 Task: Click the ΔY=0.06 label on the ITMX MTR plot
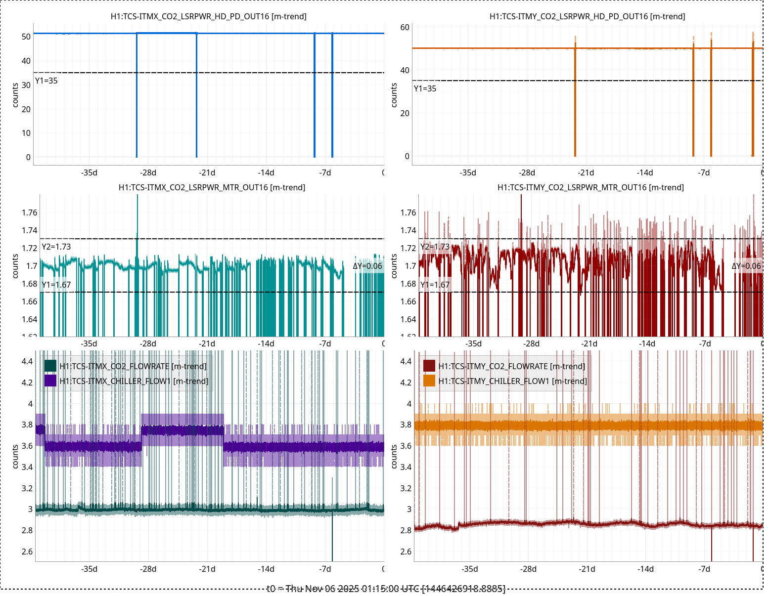pyautogui.click(x=367, y=266)
